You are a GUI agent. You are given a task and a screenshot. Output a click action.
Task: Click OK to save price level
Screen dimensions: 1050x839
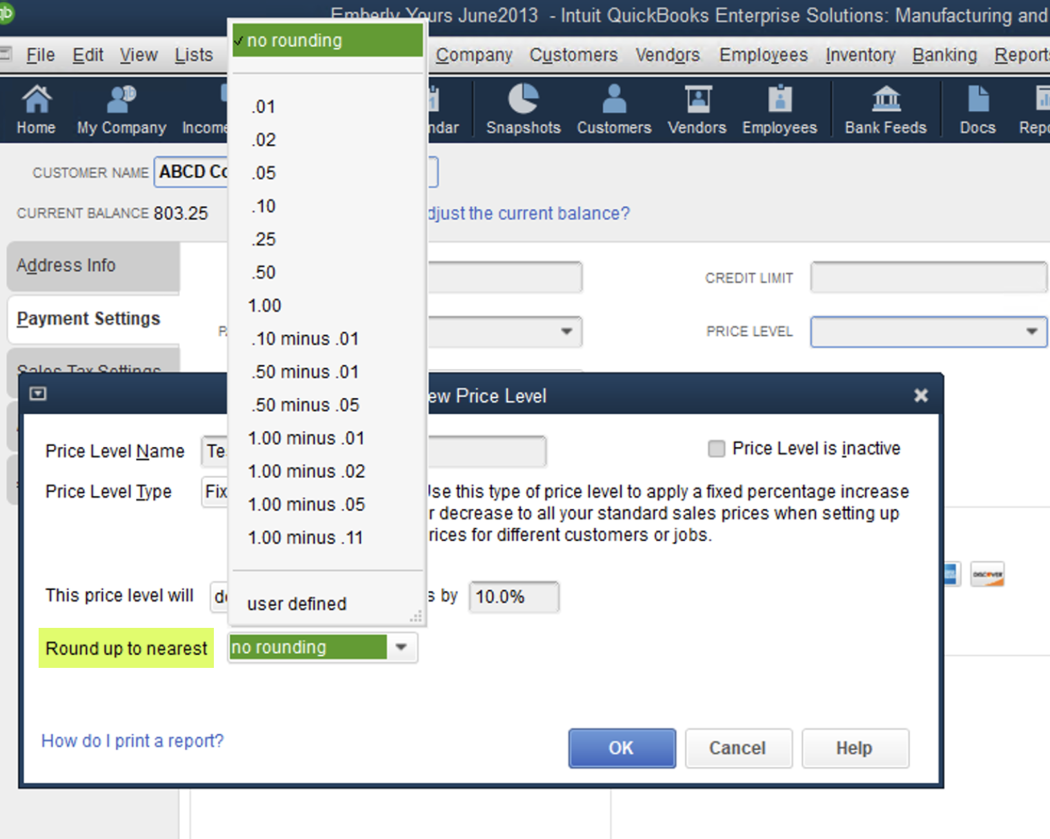coord(622,748)
